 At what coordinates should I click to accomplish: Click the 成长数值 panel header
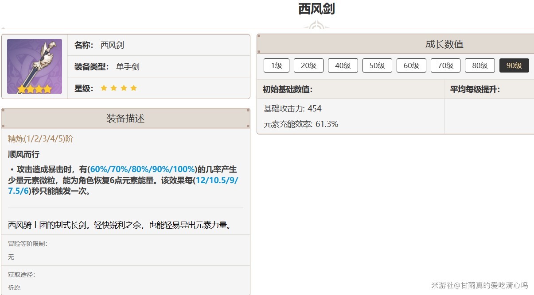(444, 44)
